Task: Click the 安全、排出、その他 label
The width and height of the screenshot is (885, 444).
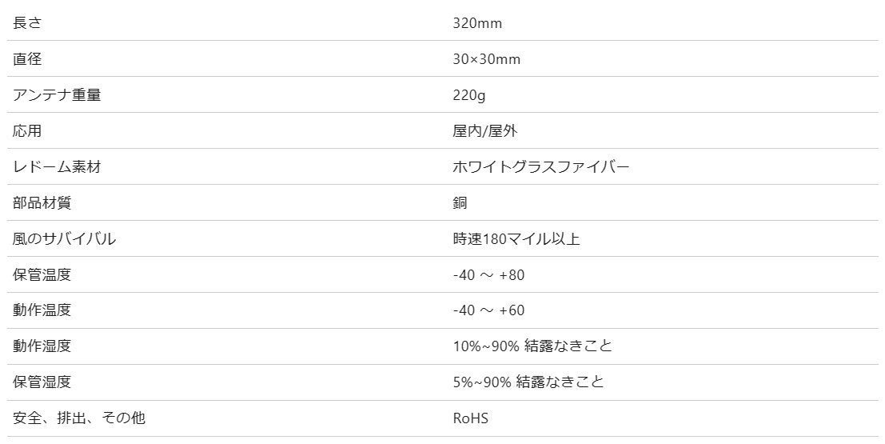Action: 79,418
